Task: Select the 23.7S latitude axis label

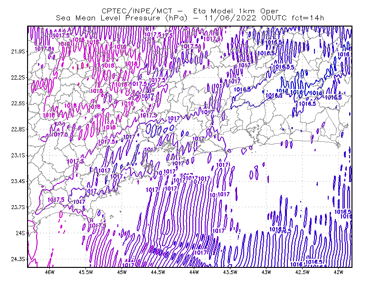Action: [18, 207]
